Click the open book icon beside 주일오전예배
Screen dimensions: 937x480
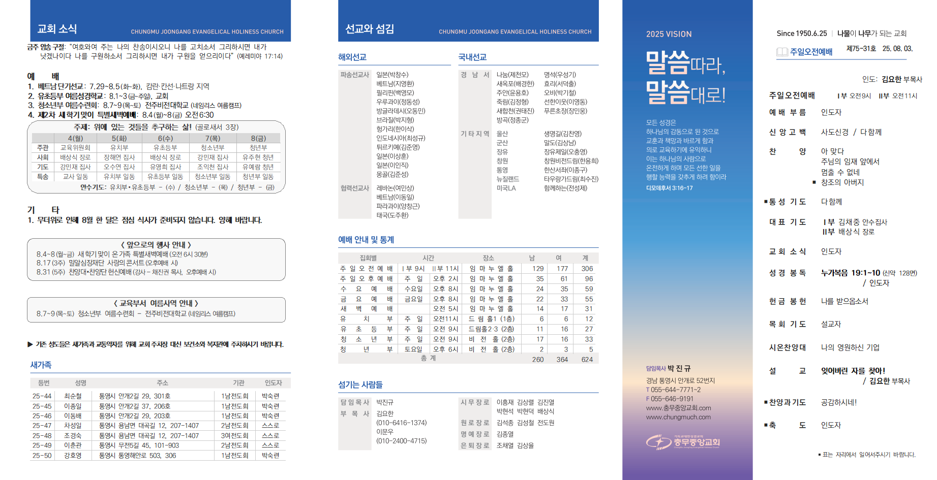[x=782, y=52]
